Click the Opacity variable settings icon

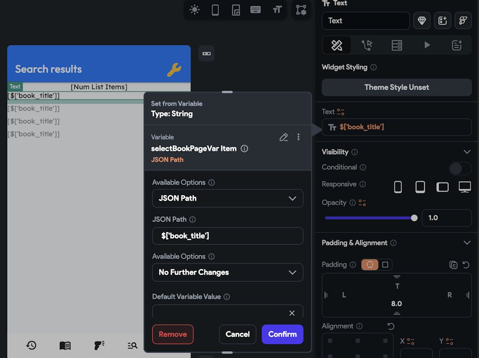(x=362, y=203)
